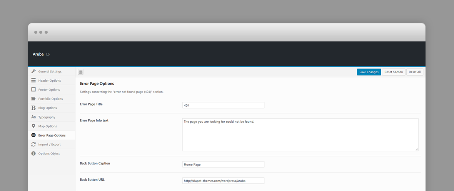This screenshot has height=191, width=454.
Task: Click the Map Options pin icon
Action: 33,126
